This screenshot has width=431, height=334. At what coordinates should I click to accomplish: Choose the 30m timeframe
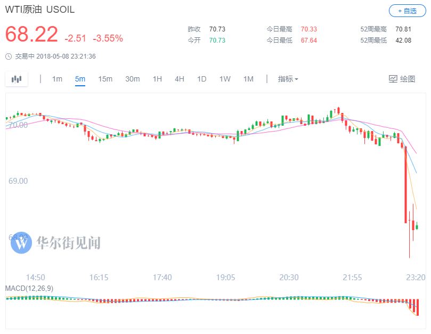132,79
